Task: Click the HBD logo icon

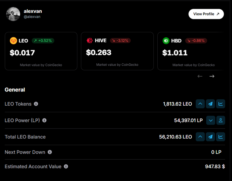Action: 166,41
